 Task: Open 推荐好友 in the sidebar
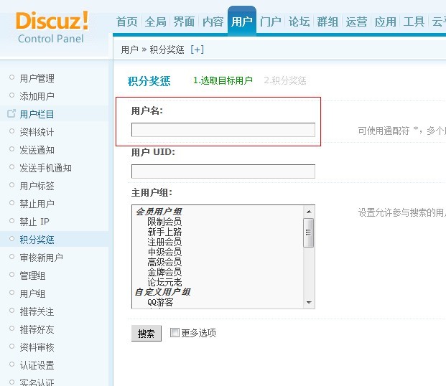(37, 329)
